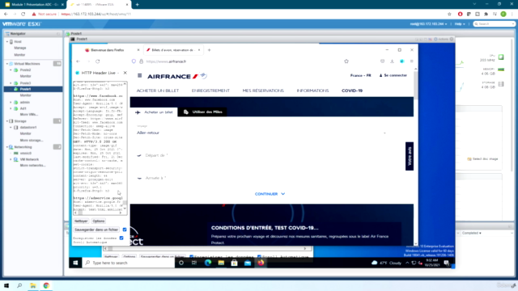Open Air France hamburger site menu
This screenshot has width=518, height=291.
tap(140, 75)
